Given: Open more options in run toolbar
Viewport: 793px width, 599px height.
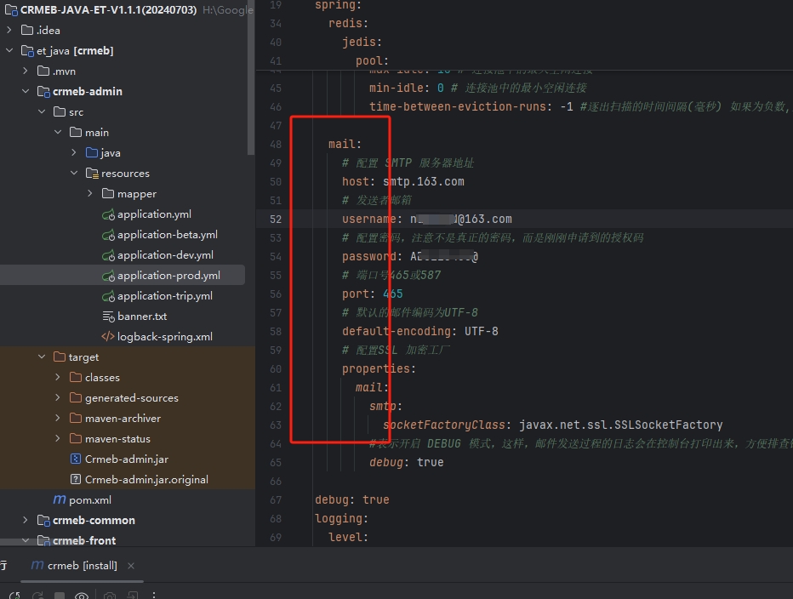Looking at the screenshot, I should pos(154,596).
